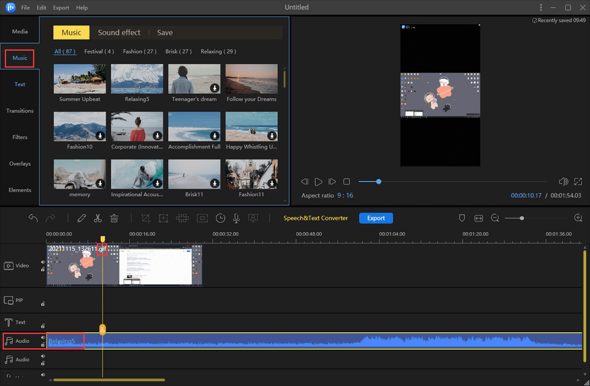Screen dimensions: 590x386
Task: Click the pencil edit icon in toolbar
Action: coord(81,218)
